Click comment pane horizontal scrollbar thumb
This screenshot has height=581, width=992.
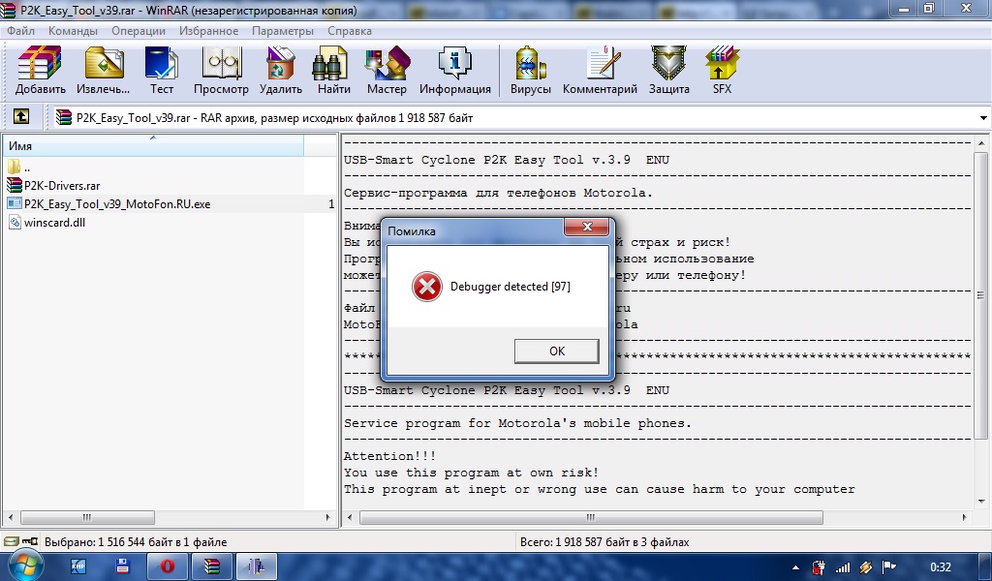tap(591, 517)
